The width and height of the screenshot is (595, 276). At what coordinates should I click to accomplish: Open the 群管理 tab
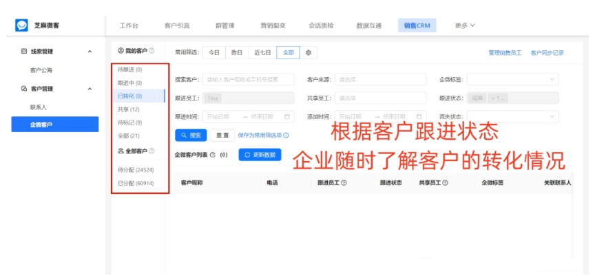click(x=225, y=25)
